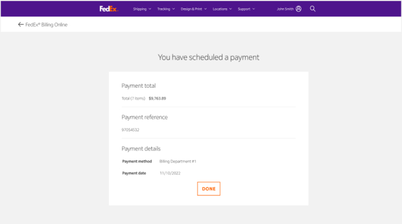The width and height of the screenshot is (402, 224).
Task: Click the John Smith account name
Action: [x=286, y=9]
